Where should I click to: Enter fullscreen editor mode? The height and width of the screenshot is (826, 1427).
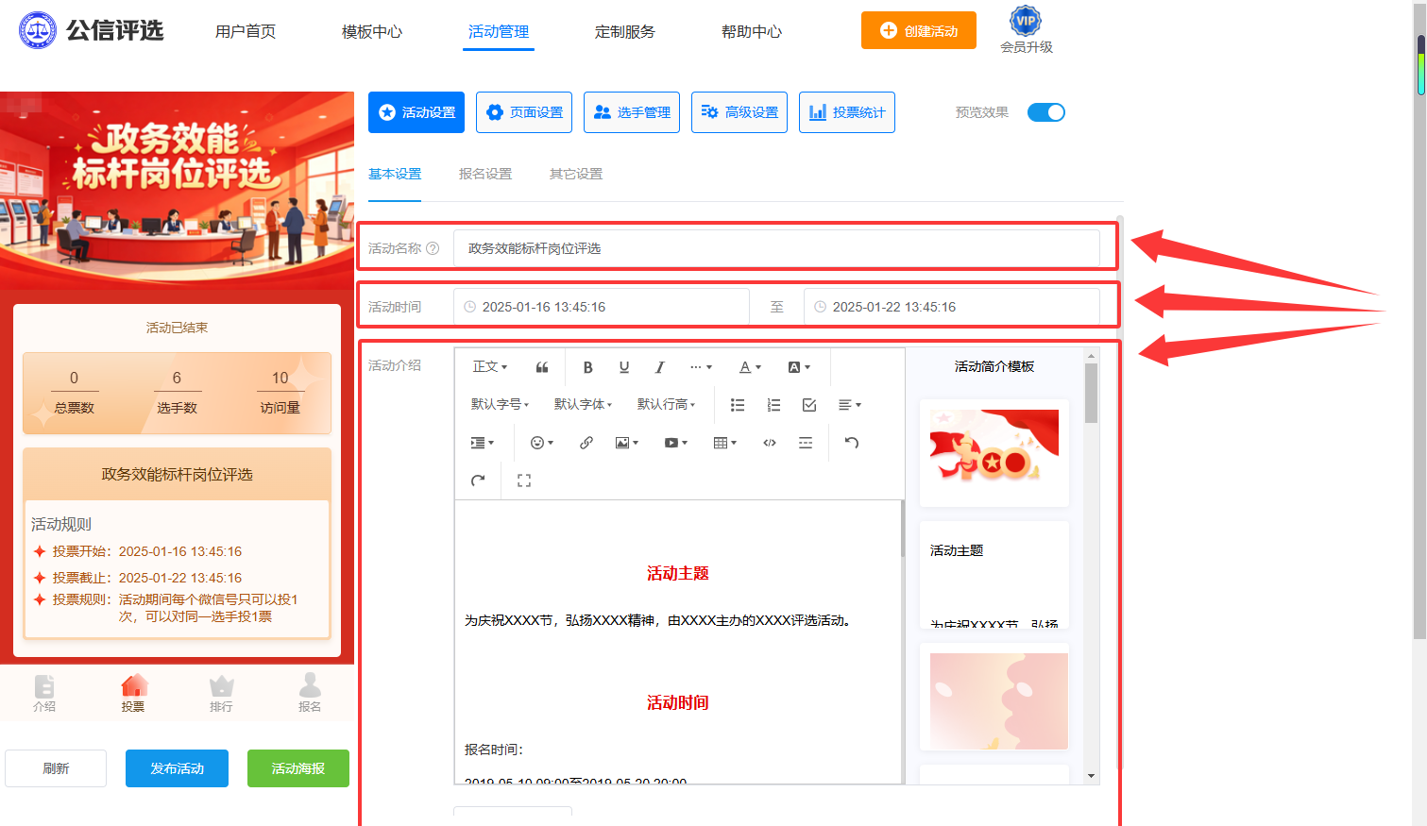point(524,480)
